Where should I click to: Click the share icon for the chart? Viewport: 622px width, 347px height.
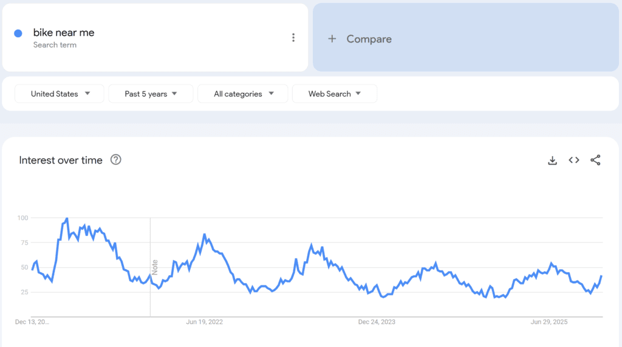[x=595, y=160]
